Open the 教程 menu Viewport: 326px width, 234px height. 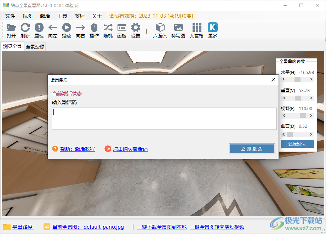[x=80, y=16]
